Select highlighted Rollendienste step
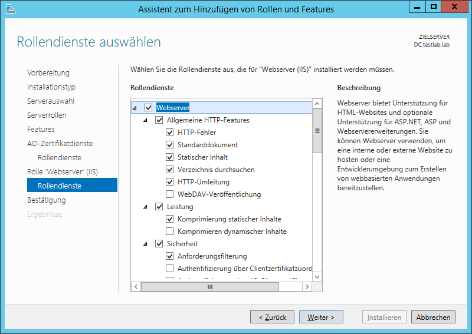 pos(72,185)
